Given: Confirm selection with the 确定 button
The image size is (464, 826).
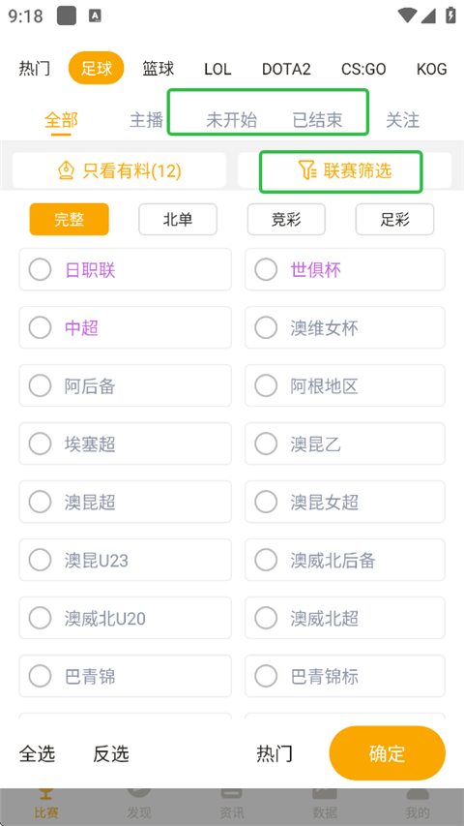Looking at the screenshot, I should pos(388,753).
